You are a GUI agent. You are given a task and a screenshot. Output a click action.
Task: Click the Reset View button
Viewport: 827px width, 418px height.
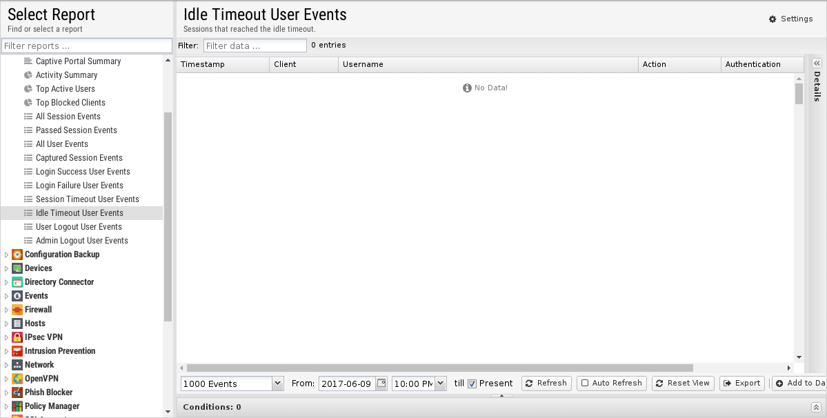683,384
